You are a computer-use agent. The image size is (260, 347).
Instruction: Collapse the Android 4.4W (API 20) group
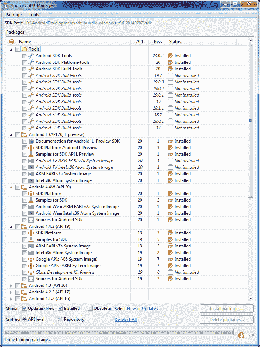11,187
